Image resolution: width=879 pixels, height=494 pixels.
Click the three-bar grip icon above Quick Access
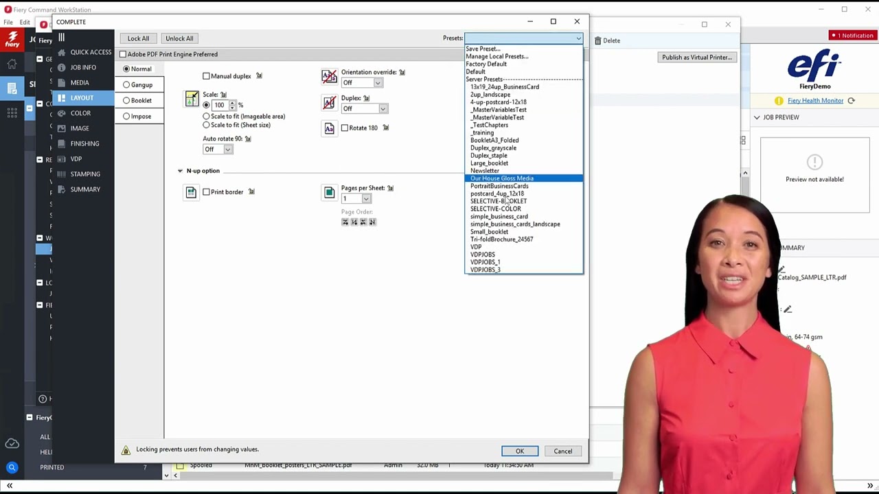(61, 38)
